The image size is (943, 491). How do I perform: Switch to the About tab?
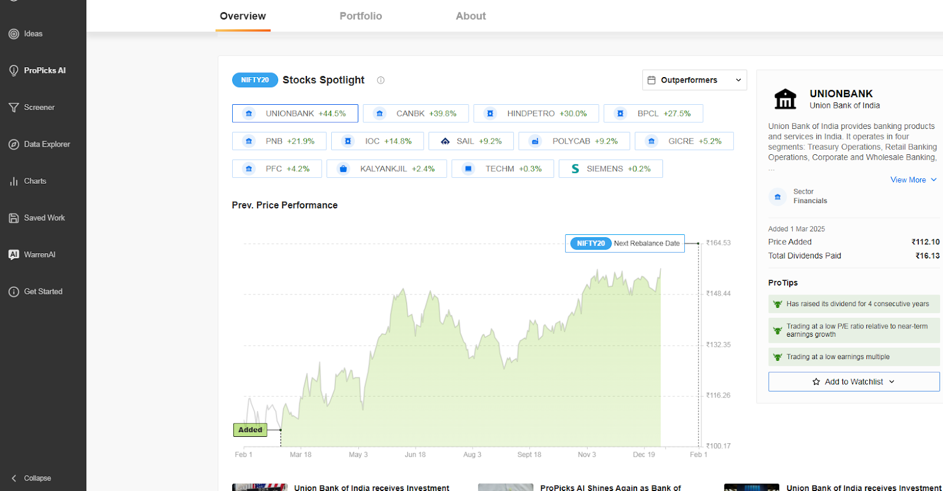pos(470,16)
